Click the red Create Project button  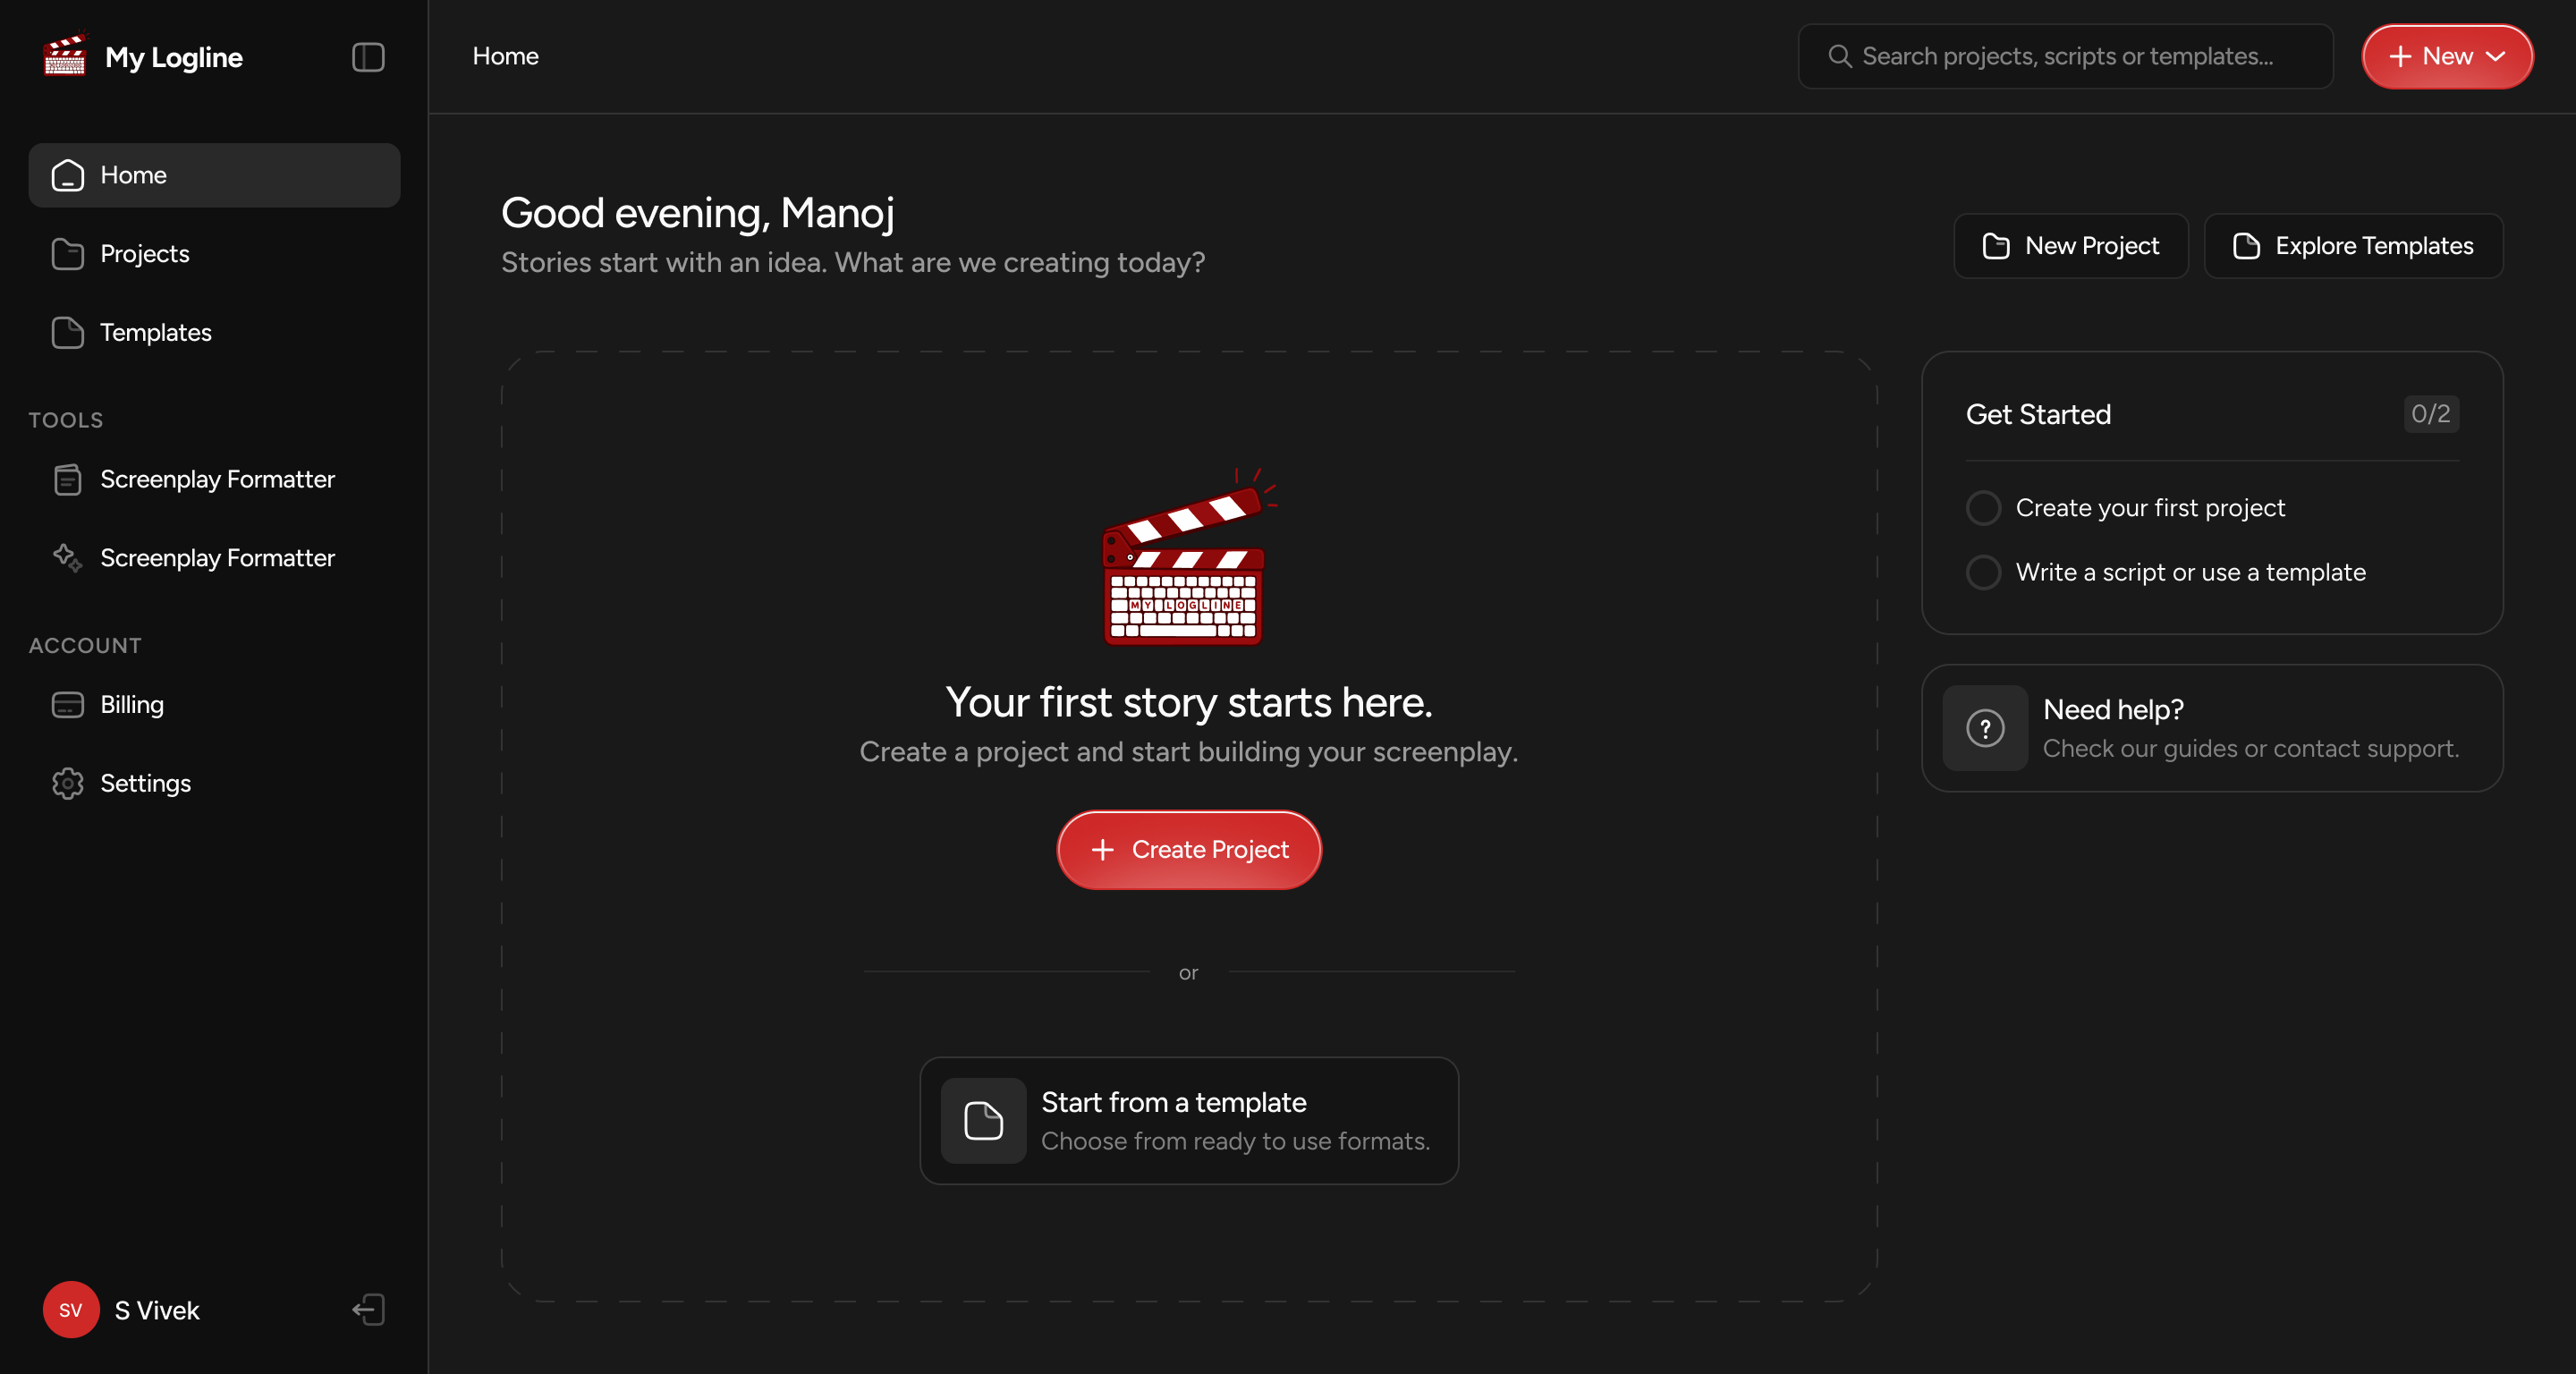1189,849
